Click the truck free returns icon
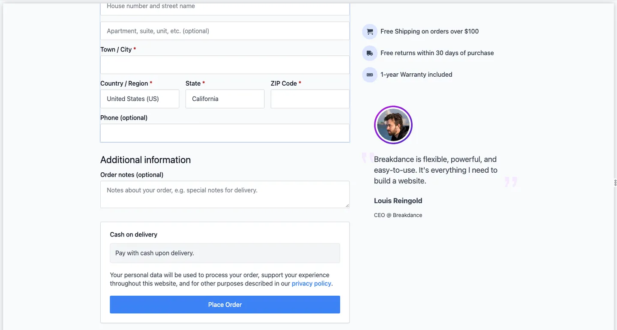Screen dimensions: 617x330 pos(369,53)
